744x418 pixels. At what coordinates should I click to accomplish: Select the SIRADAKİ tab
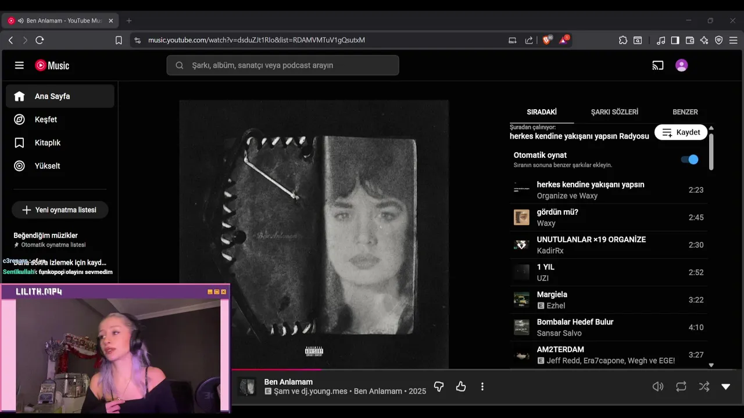coord(542,112)
